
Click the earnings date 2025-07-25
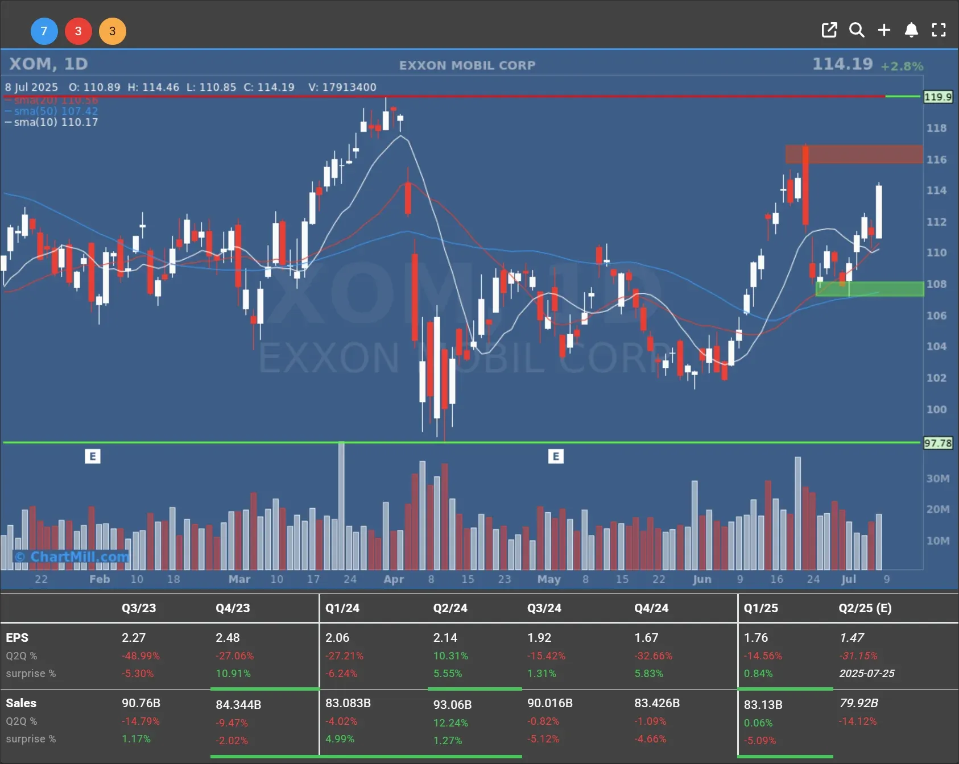[x=867, y=673]
